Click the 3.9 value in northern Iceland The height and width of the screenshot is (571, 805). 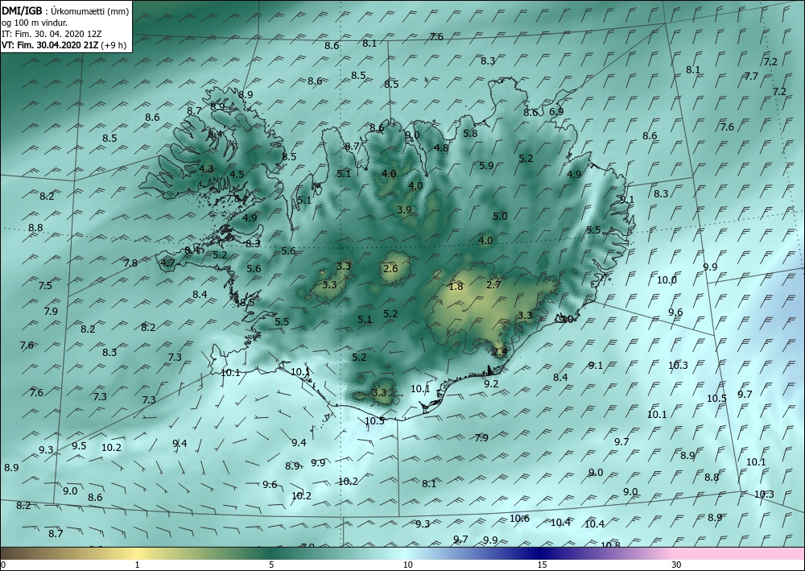(405, 209)
